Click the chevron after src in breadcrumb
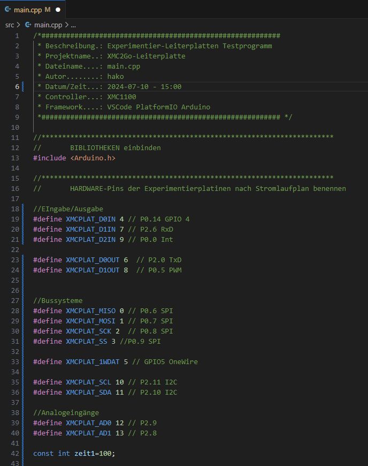This screenshot has height=466, width=368. 18,25
